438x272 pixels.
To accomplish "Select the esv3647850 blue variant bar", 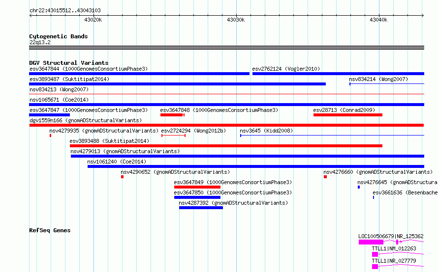I will point(197,197).
